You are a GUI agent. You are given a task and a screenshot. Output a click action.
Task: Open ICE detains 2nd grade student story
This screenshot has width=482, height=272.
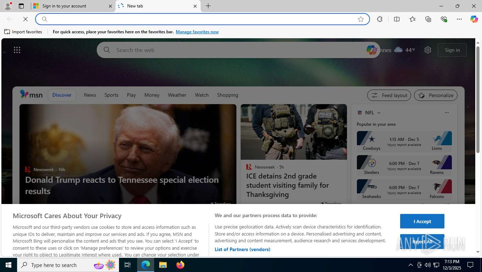pos(287,185)
